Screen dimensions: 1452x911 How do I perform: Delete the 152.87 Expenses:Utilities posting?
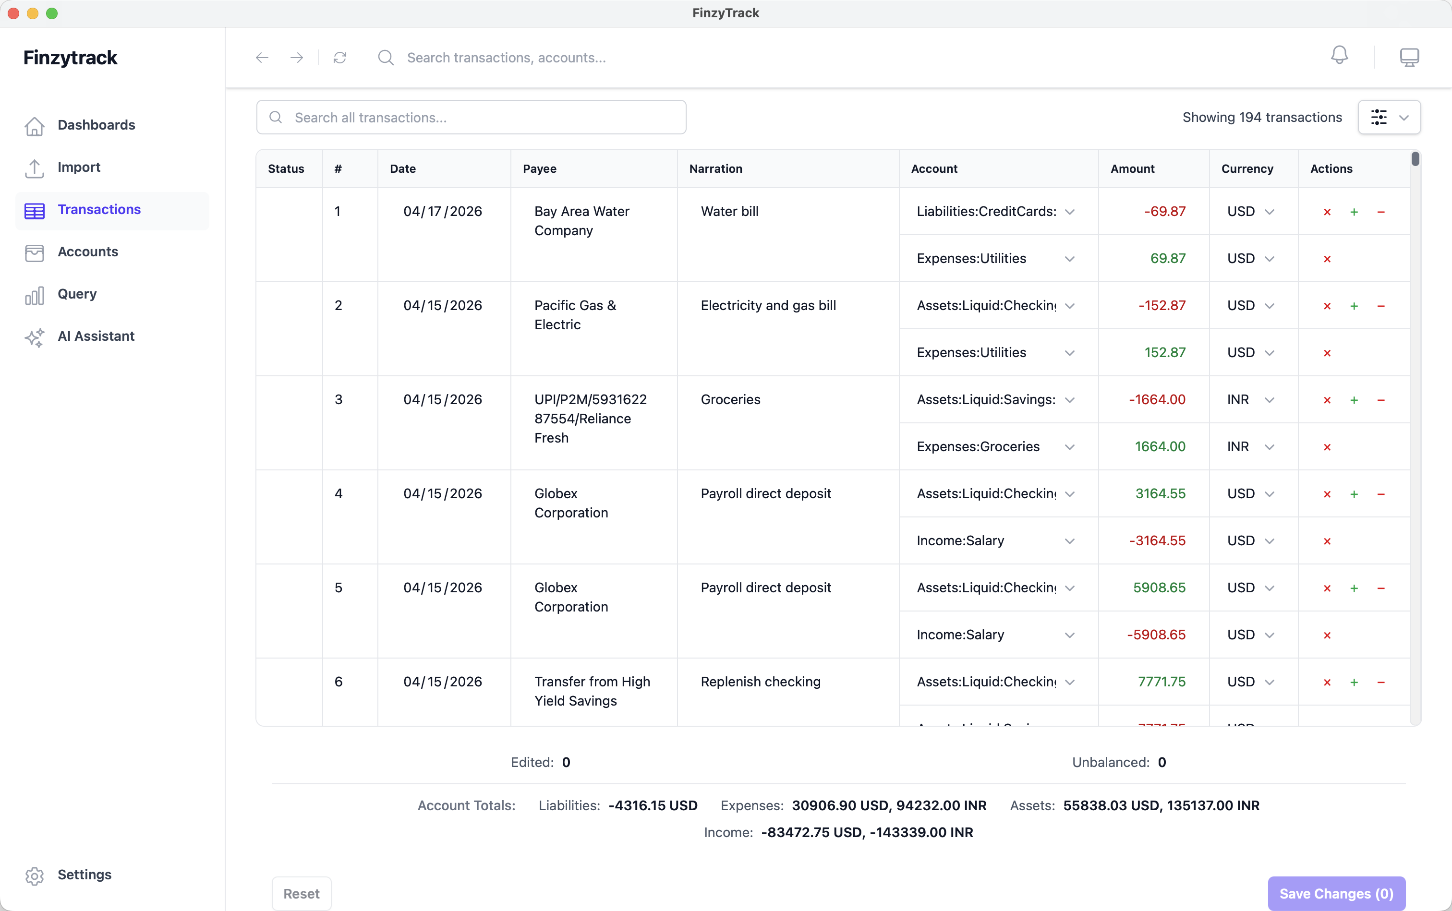[1327, 353]
